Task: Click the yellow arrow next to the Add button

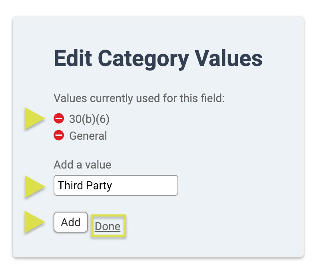Action: [x=34, y=222]
